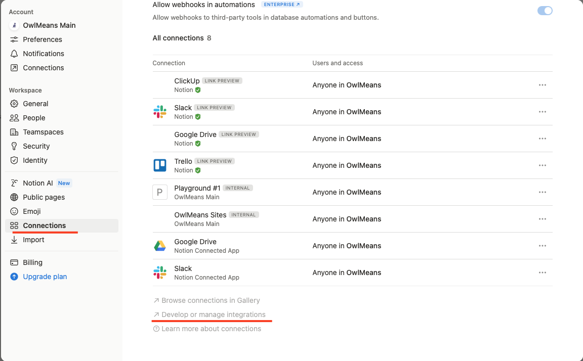Click the Notifications bell icon
This screenshot has height=361, width=583.
(14, 54)
